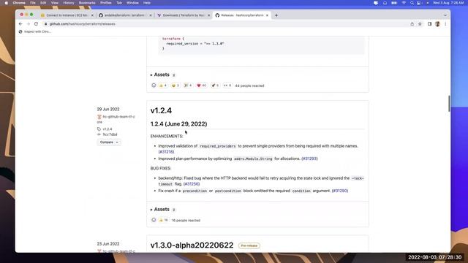
Task: Click the hooray reaction showing 4
Action: (x=188, y=85)
